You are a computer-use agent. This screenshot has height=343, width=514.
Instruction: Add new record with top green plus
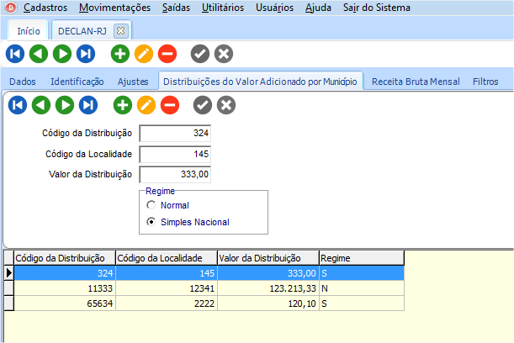pos(120,54)
